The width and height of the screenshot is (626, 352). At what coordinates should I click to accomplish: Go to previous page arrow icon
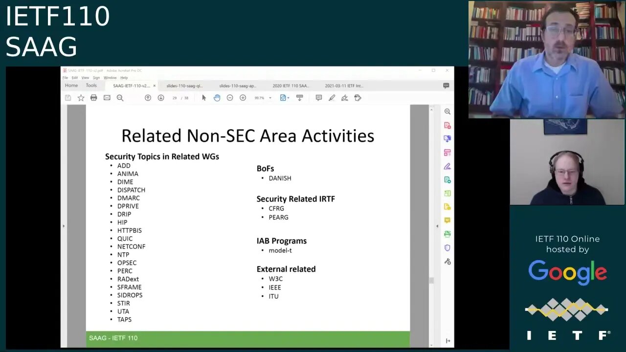[148, 98]
